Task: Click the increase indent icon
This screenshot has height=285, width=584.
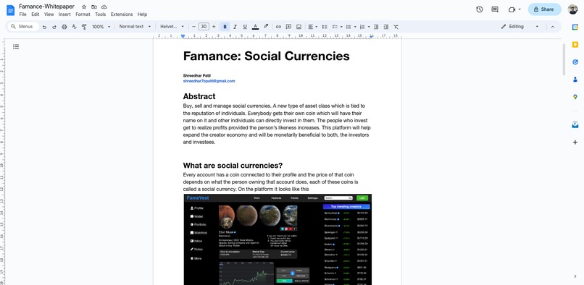Action: (x=386, y=27)
